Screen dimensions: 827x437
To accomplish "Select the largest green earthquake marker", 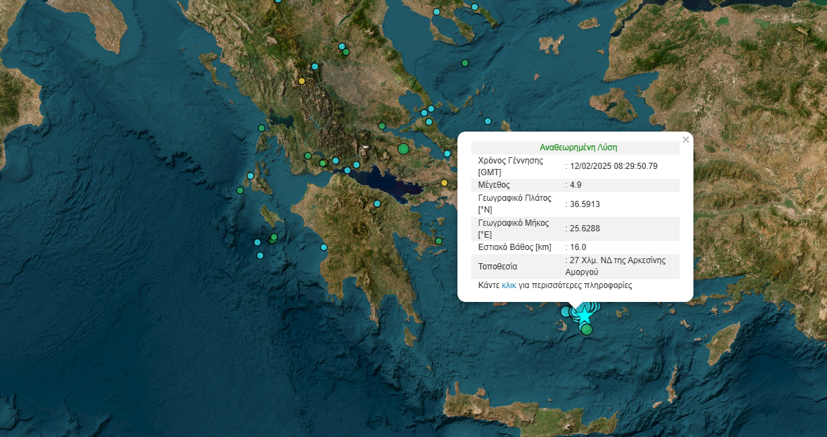I will click(403, 148).
